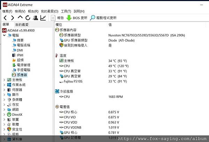Open the user management toolbar icon
Image resolution: width=209 pixels, height=142 pixels.
(36, 18)
